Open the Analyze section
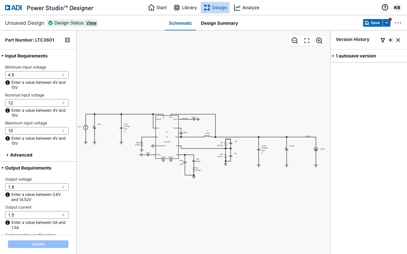This screenshot has width=407, height=254. [x=246, y=8]
